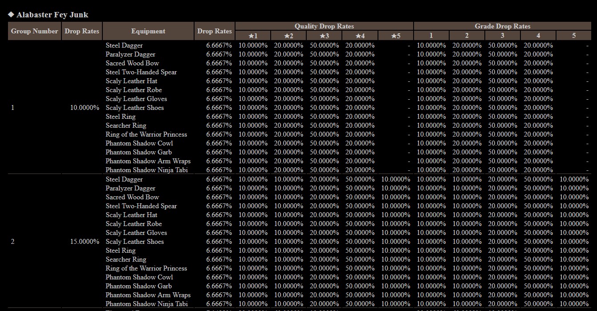Select Scaly Leather Robe in group 1
597x311 pixels.
tap(134, 90)
